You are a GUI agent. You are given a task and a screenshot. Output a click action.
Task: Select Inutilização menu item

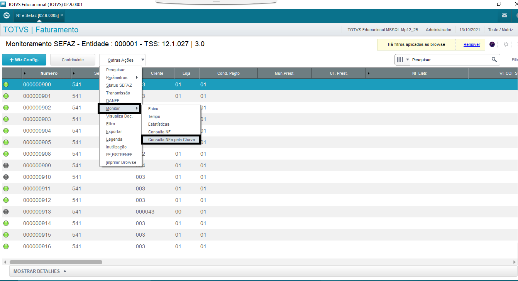tap(116, 147)
